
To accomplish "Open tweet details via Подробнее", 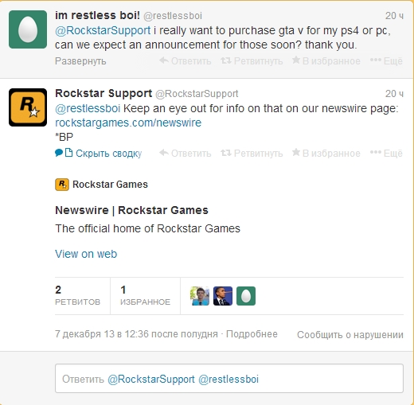I will (252, 334).
